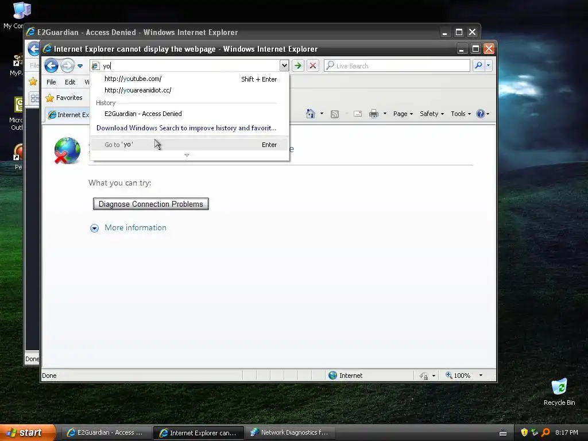The image size is (588, 441).
Task: Click the keyboard tray icon
Action: 503,433
